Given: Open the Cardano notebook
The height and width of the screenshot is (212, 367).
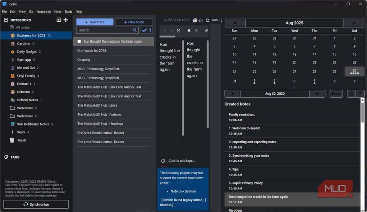Looking at the screenshot, I should tap(24, 44).
